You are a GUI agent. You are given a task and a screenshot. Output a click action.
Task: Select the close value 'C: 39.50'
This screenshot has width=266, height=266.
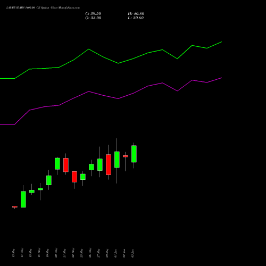(x=93, y=14)
